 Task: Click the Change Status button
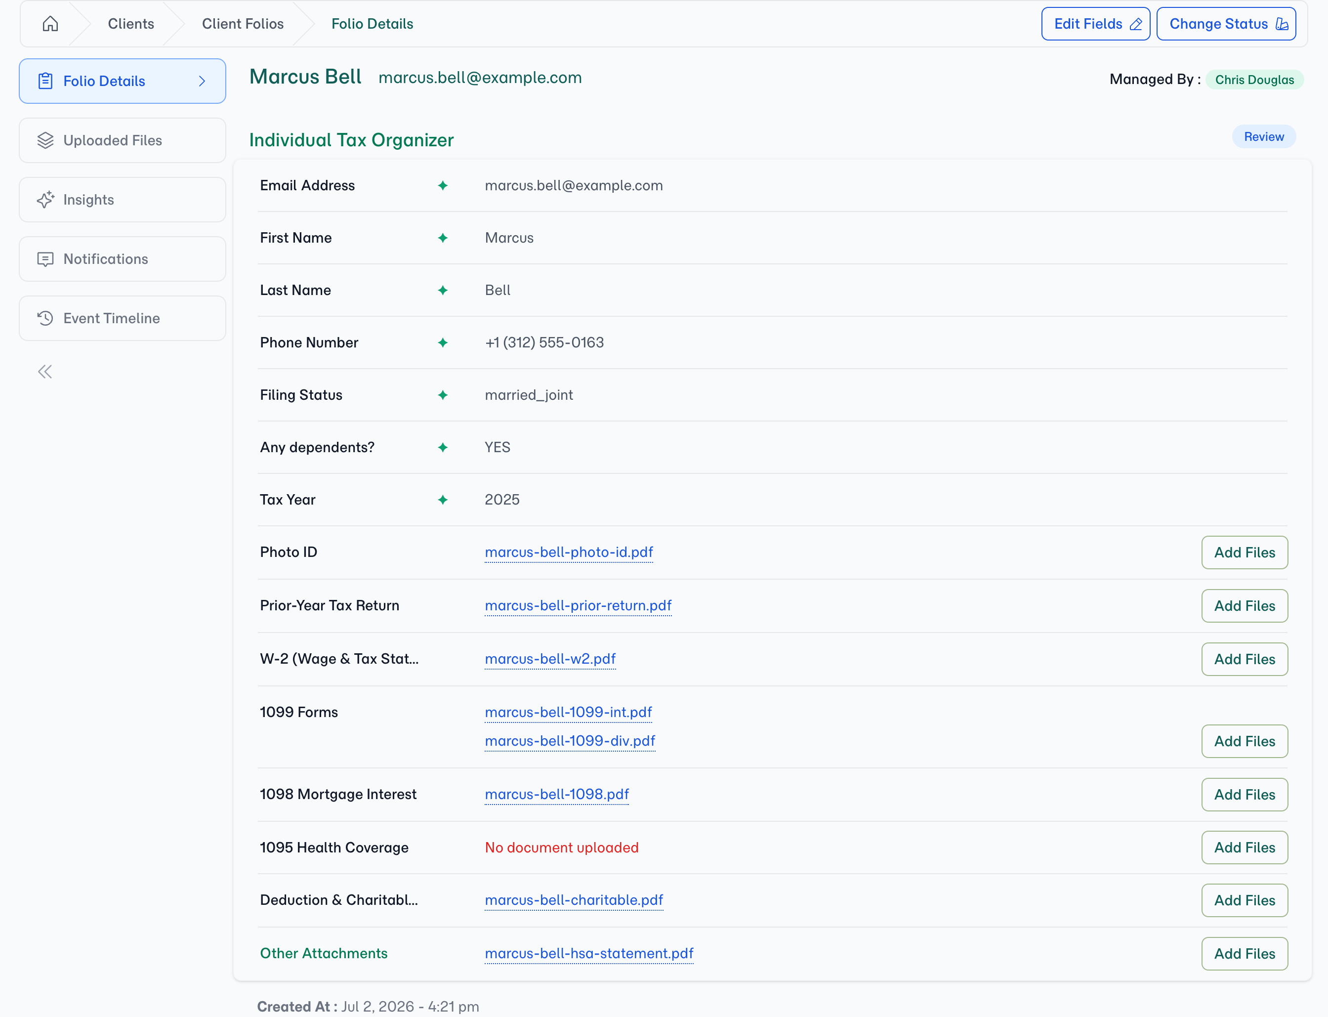(1226, 24)
